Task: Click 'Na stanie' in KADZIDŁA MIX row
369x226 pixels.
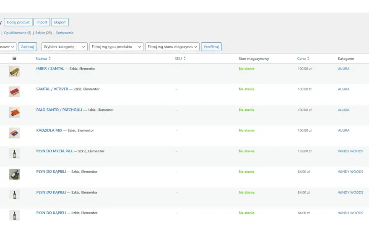Action: click(247, 131)
